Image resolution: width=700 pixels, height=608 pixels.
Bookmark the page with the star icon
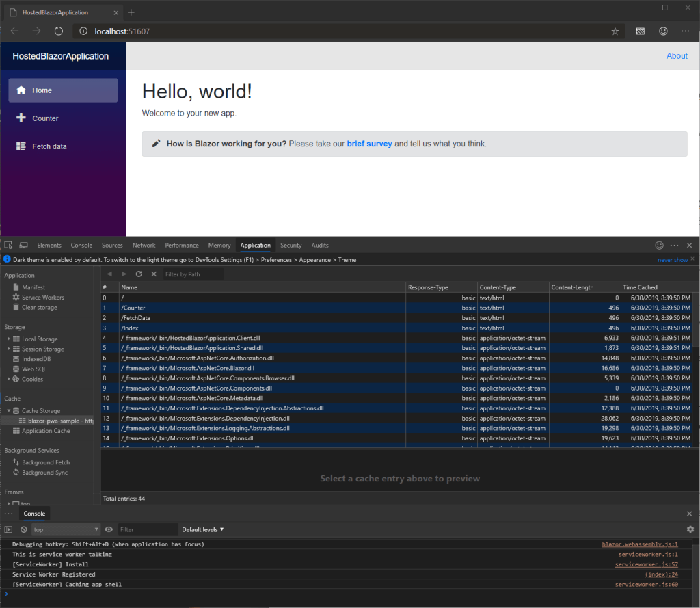(x=615, y=31)
